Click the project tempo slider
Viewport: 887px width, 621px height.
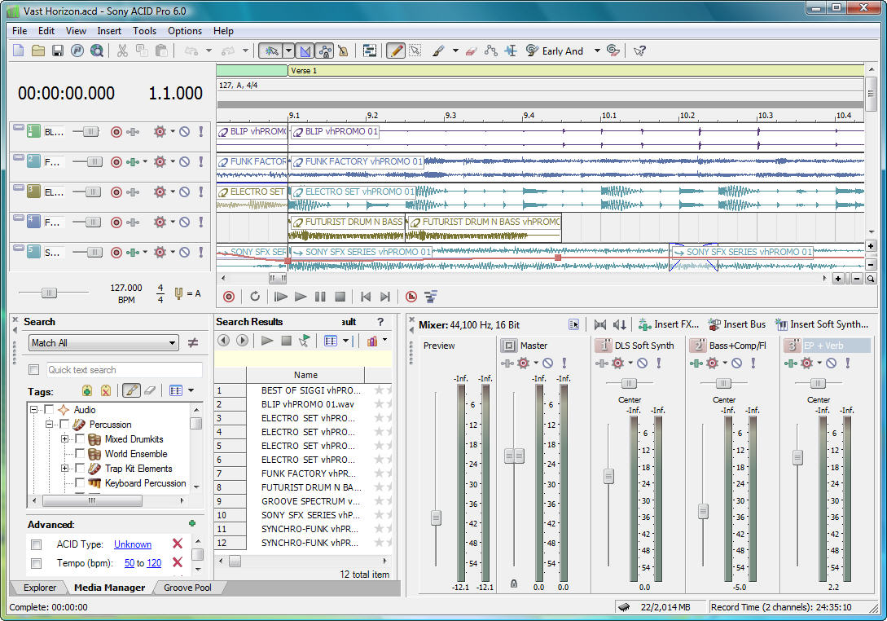tap(49, 293)
